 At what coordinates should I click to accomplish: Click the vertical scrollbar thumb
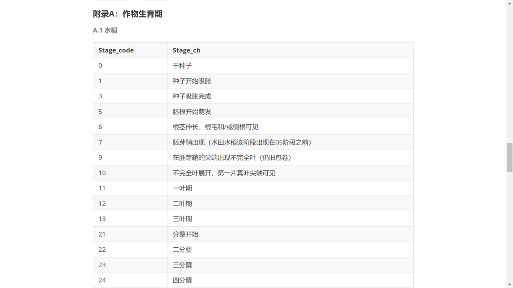[509, 157]
